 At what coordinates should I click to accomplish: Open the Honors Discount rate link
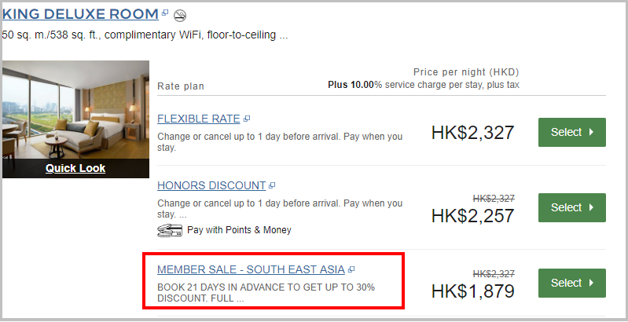click(211, 185)
